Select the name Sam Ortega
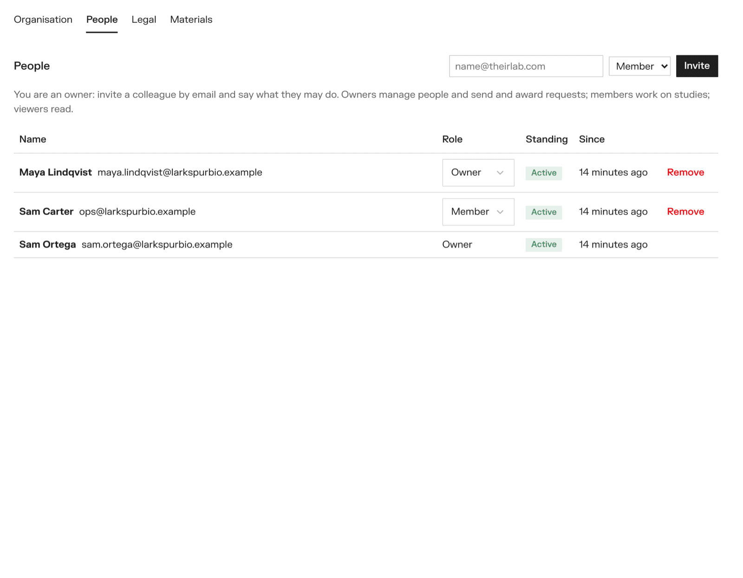The image size is (743, 578). tap(47, 244)
